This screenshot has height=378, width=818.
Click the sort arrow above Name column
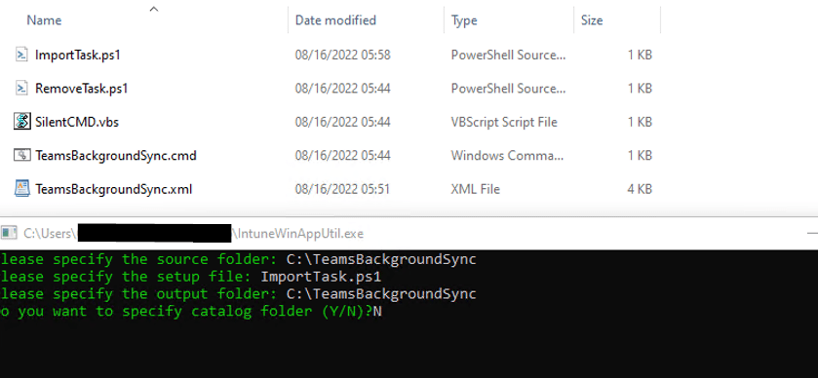[x=153, y=9]
